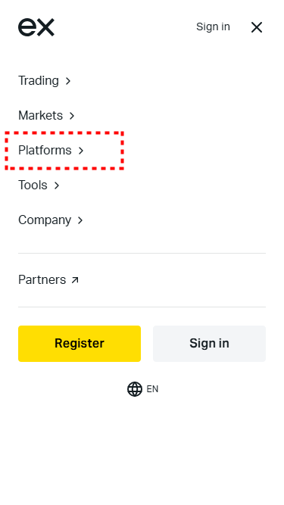Open the Tools menu item
Image resolution: width=284 pixels, height=505 pixels.
coord(33,185)
